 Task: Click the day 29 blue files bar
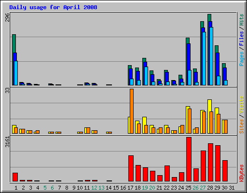point(218,64)
